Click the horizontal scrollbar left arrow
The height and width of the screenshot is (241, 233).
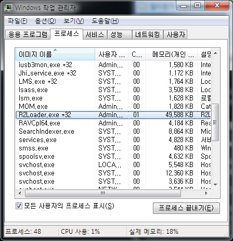20,193
